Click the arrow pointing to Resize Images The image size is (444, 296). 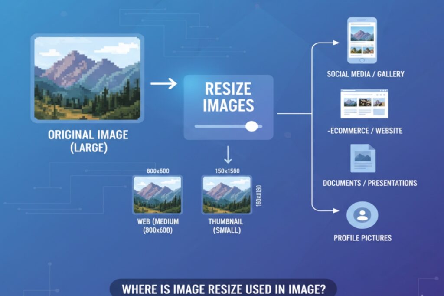pos(163,83)
